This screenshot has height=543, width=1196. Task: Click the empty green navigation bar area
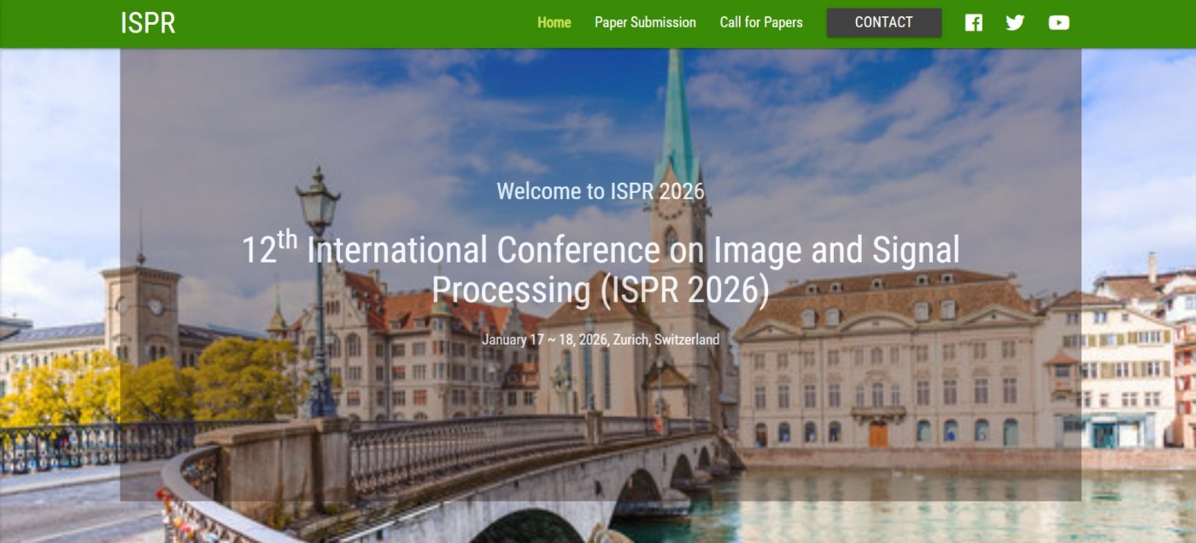[x=342, y=23]
